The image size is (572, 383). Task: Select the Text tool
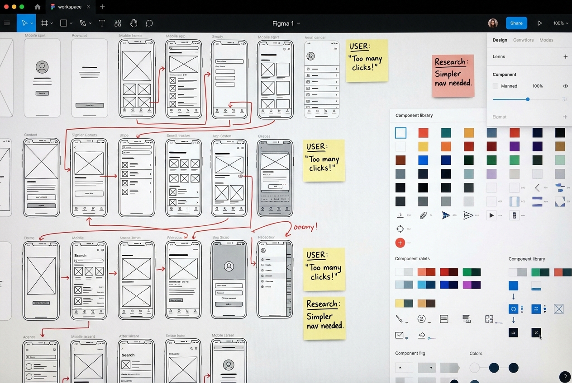pyautogui.click(x=102, y=23)
